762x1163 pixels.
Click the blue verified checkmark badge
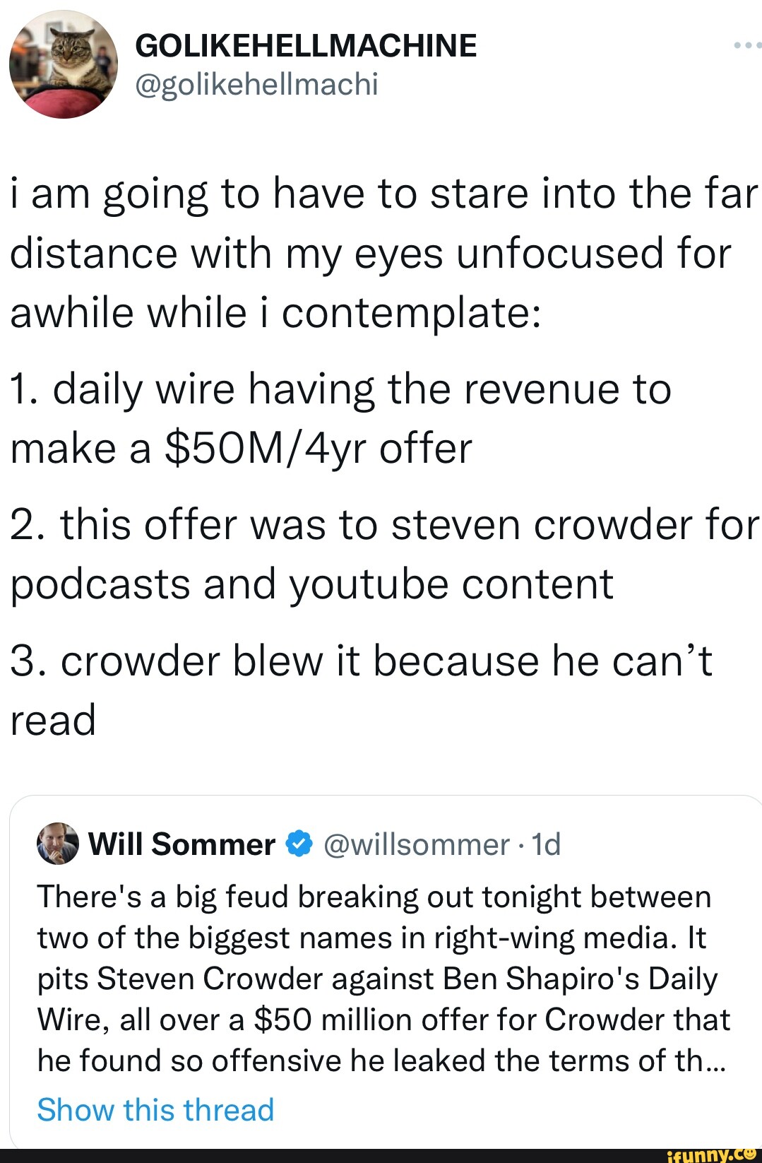point(299,844)
